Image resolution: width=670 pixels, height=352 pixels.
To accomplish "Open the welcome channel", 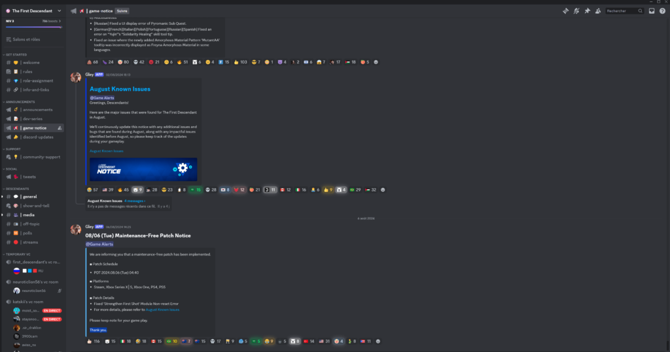I will [x=34, y=62].
